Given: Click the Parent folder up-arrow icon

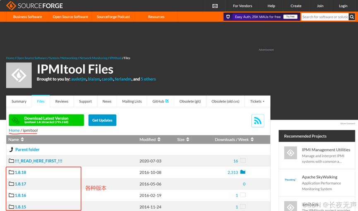Looking at the screenshot, I should [x=11, y=149].
